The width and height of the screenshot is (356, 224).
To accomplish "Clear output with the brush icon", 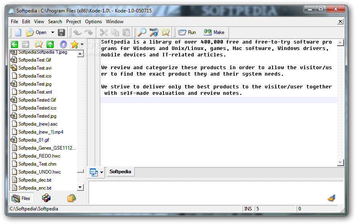I will 332,198.
